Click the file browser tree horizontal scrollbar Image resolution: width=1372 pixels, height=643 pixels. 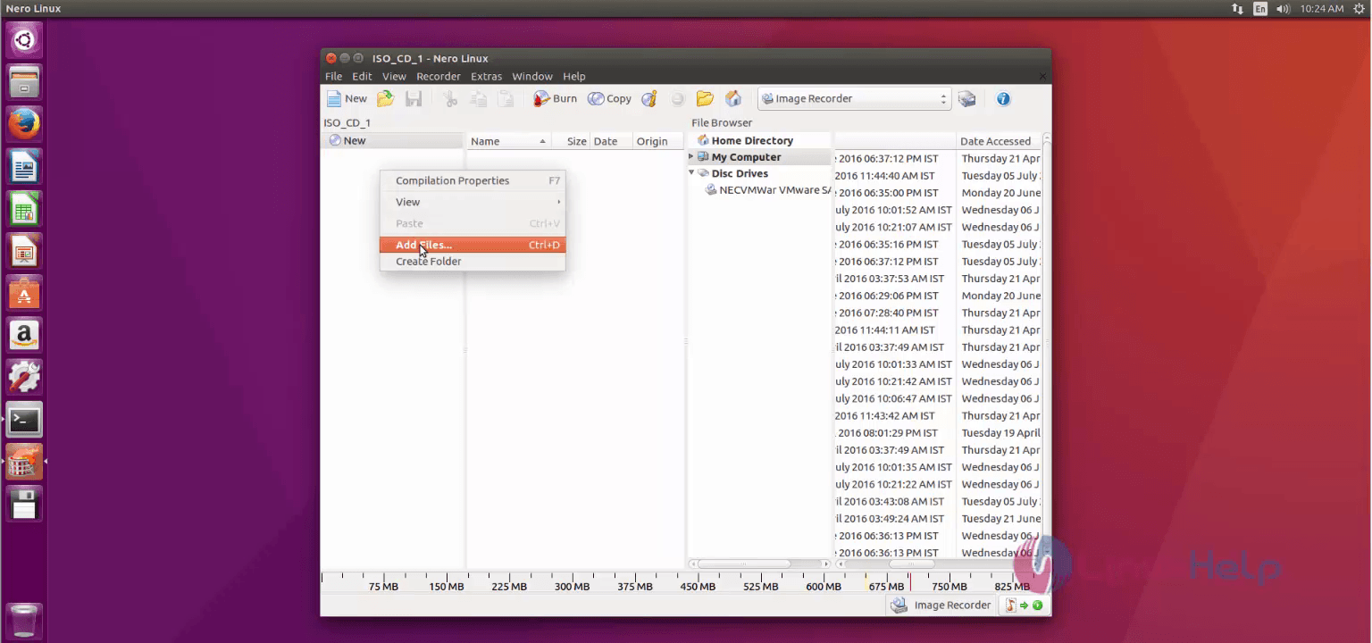(x=743, y=564)
